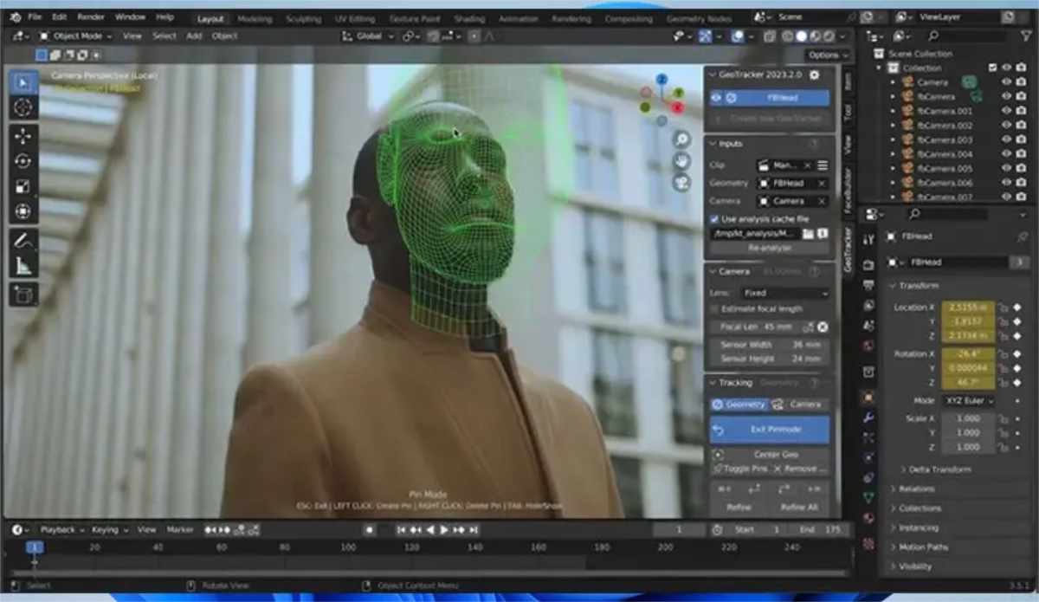This screenshot has height=602, width=1039.
Task: Toggle Collection exclude checkbox in outliner
Action: [x=993, y=68]
